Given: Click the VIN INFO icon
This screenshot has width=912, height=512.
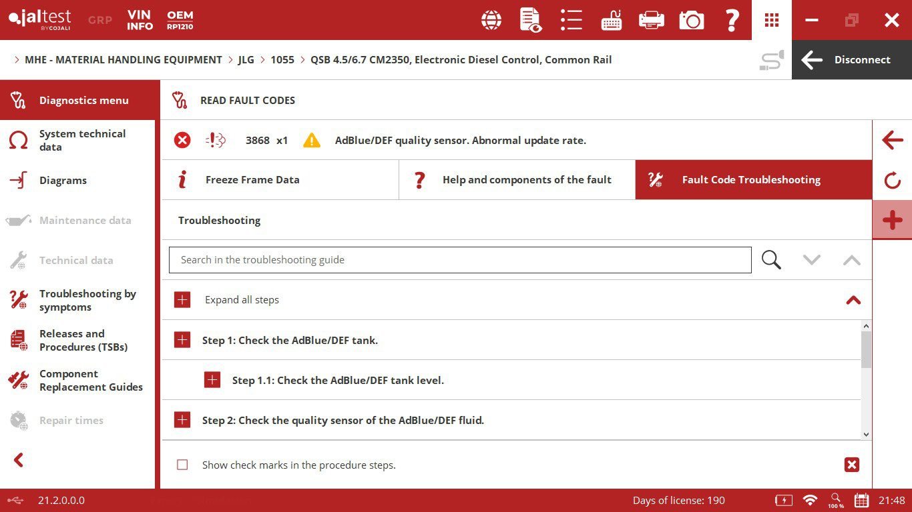Looking at the screenshot, I should [x=140, y=20].
